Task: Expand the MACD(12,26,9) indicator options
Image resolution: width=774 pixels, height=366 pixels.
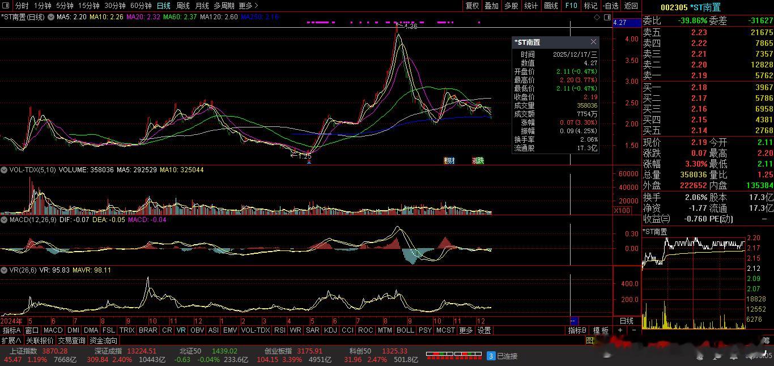Action: pyautogui.click(x=4, y=220)
